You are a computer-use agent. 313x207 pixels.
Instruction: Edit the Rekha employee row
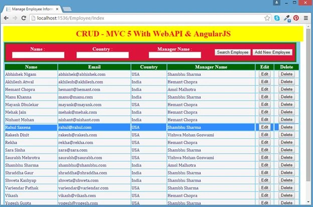pyautogui.click(x=265, y=143)
